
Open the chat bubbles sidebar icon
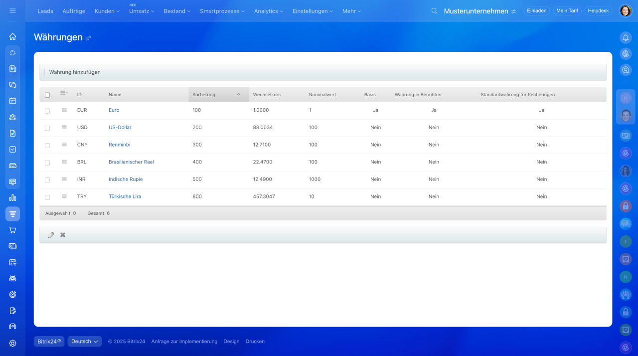click(x=12, y=85)
